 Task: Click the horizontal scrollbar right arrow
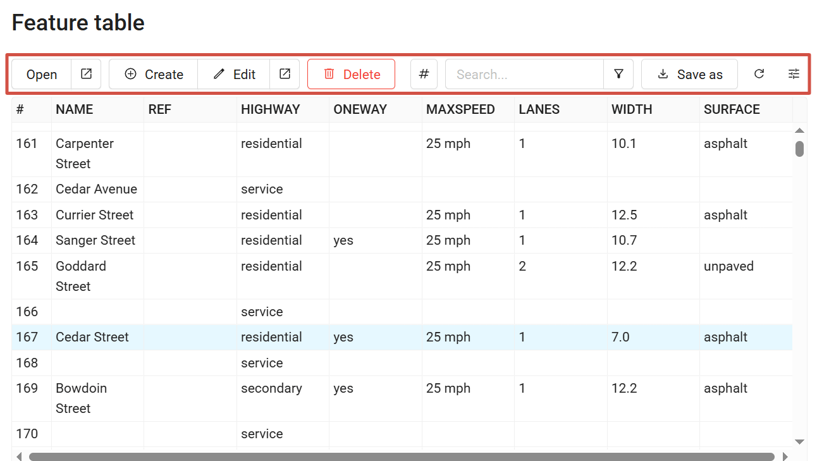[785, 457]
